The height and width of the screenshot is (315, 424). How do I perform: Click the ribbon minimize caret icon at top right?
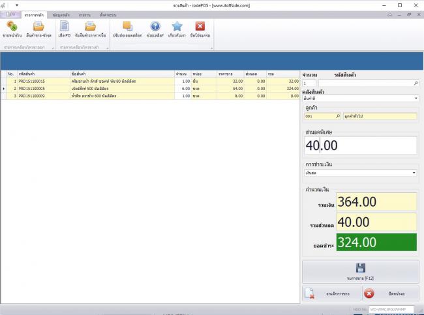[x=389, y=14]
